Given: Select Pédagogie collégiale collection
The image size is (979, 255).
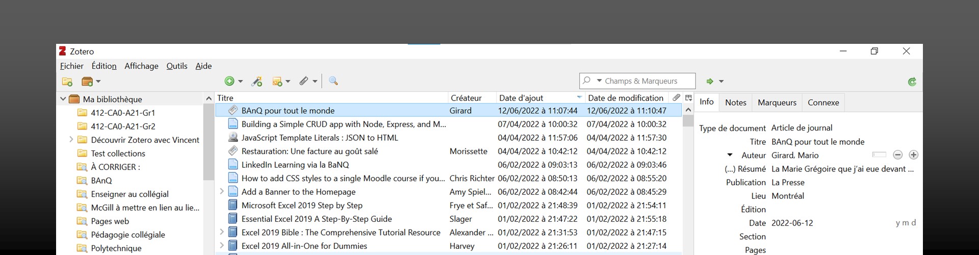Looking at the screenshot, I should (128, 235).
